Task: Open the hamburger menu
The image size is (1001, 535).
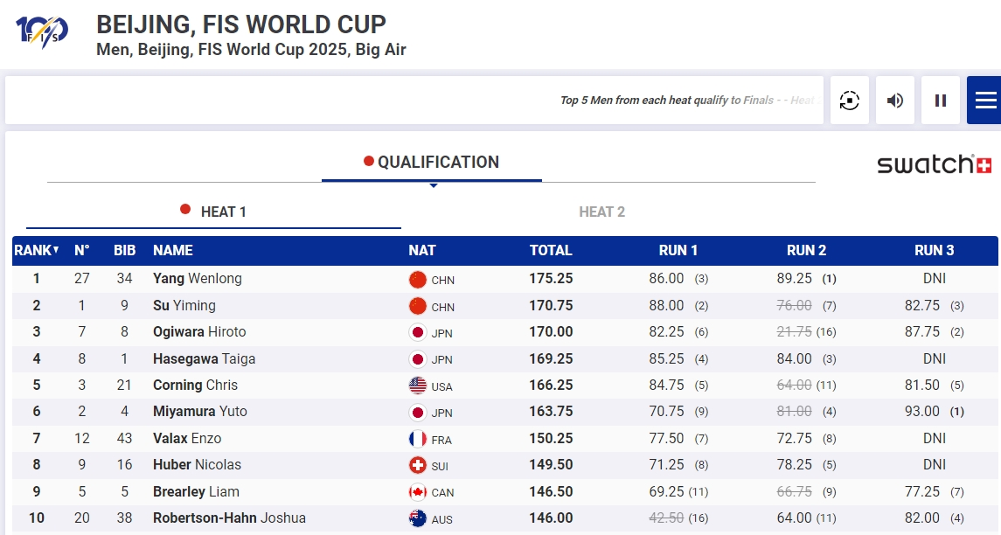Action: [x=985, y=101]
